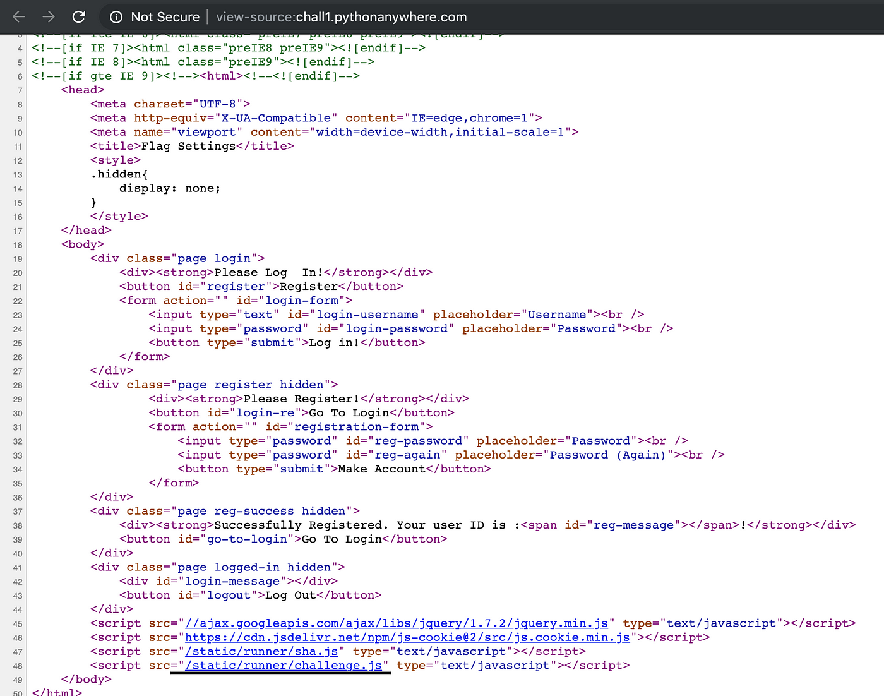Screen dimensions: 884x696
Task: Click the '.hidden{' CSS selector line
Action: click(119, 174)
